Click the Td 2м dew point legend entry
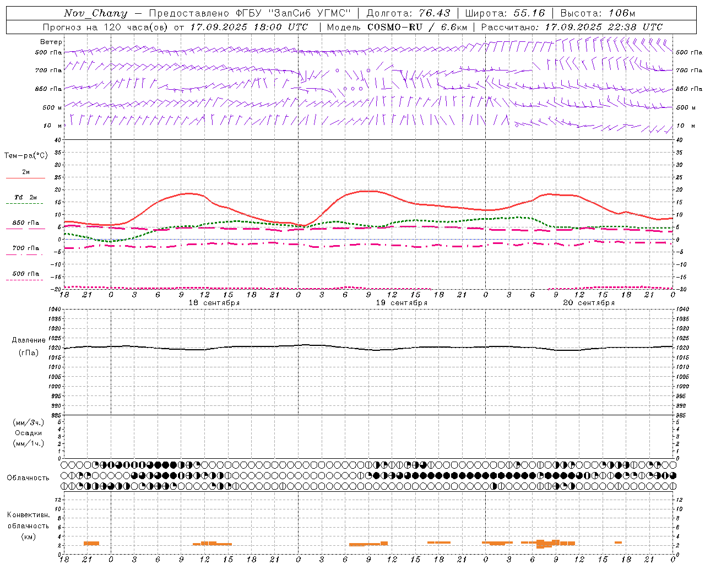The width and height of the screenshot is (705, 564). (x=26, y=197)
